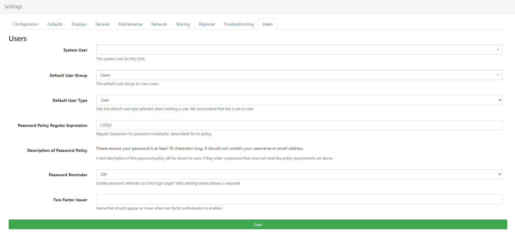Viewport: 515px width, 237px height.
Task: Click the Password Policy Regular Expression field
Action: pyautogui.click(x=299, y=125)
